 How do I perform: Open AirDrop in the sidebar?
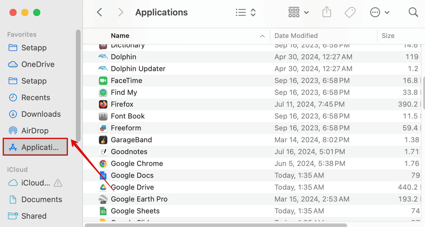(35, 131)
